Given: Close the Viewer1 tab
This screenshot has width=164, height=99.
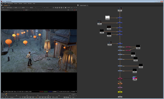Looking at the screenshot, I should pyautogui.click(x=9, y=5).
